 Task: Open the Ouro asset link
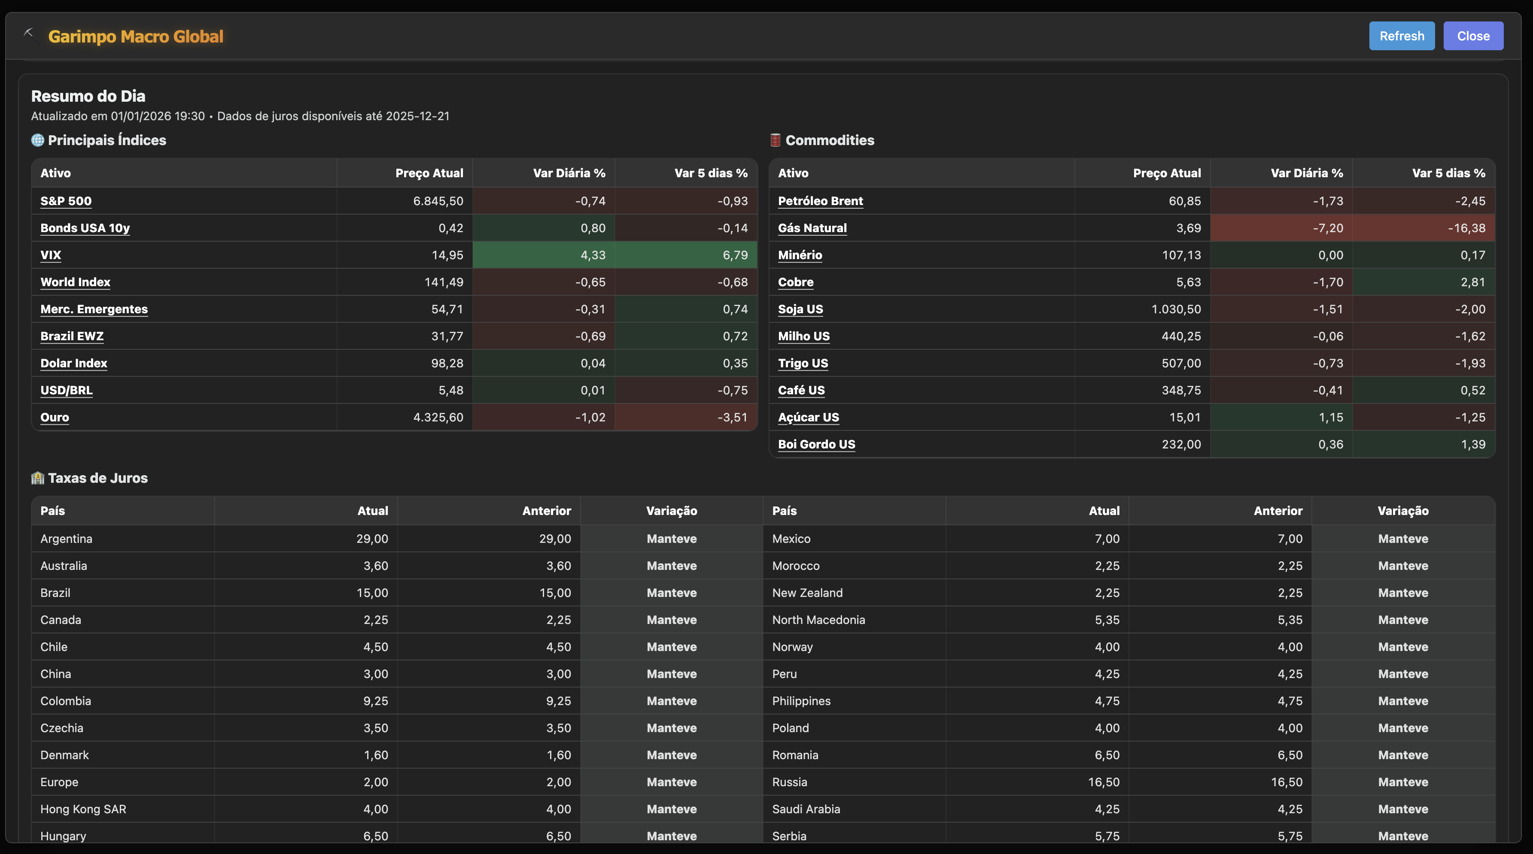[x=55, y=418]
